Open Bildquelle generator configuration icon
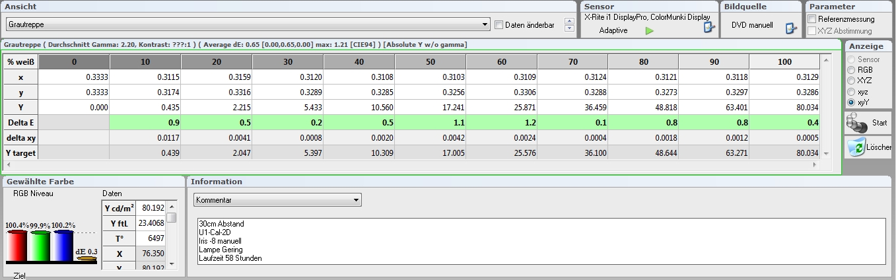This screenshot has height=280, width=896. (791, 28)
